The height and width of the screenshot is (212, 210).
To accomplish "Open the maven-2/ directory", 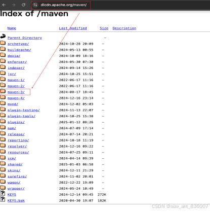I will [x=16, y=86].
